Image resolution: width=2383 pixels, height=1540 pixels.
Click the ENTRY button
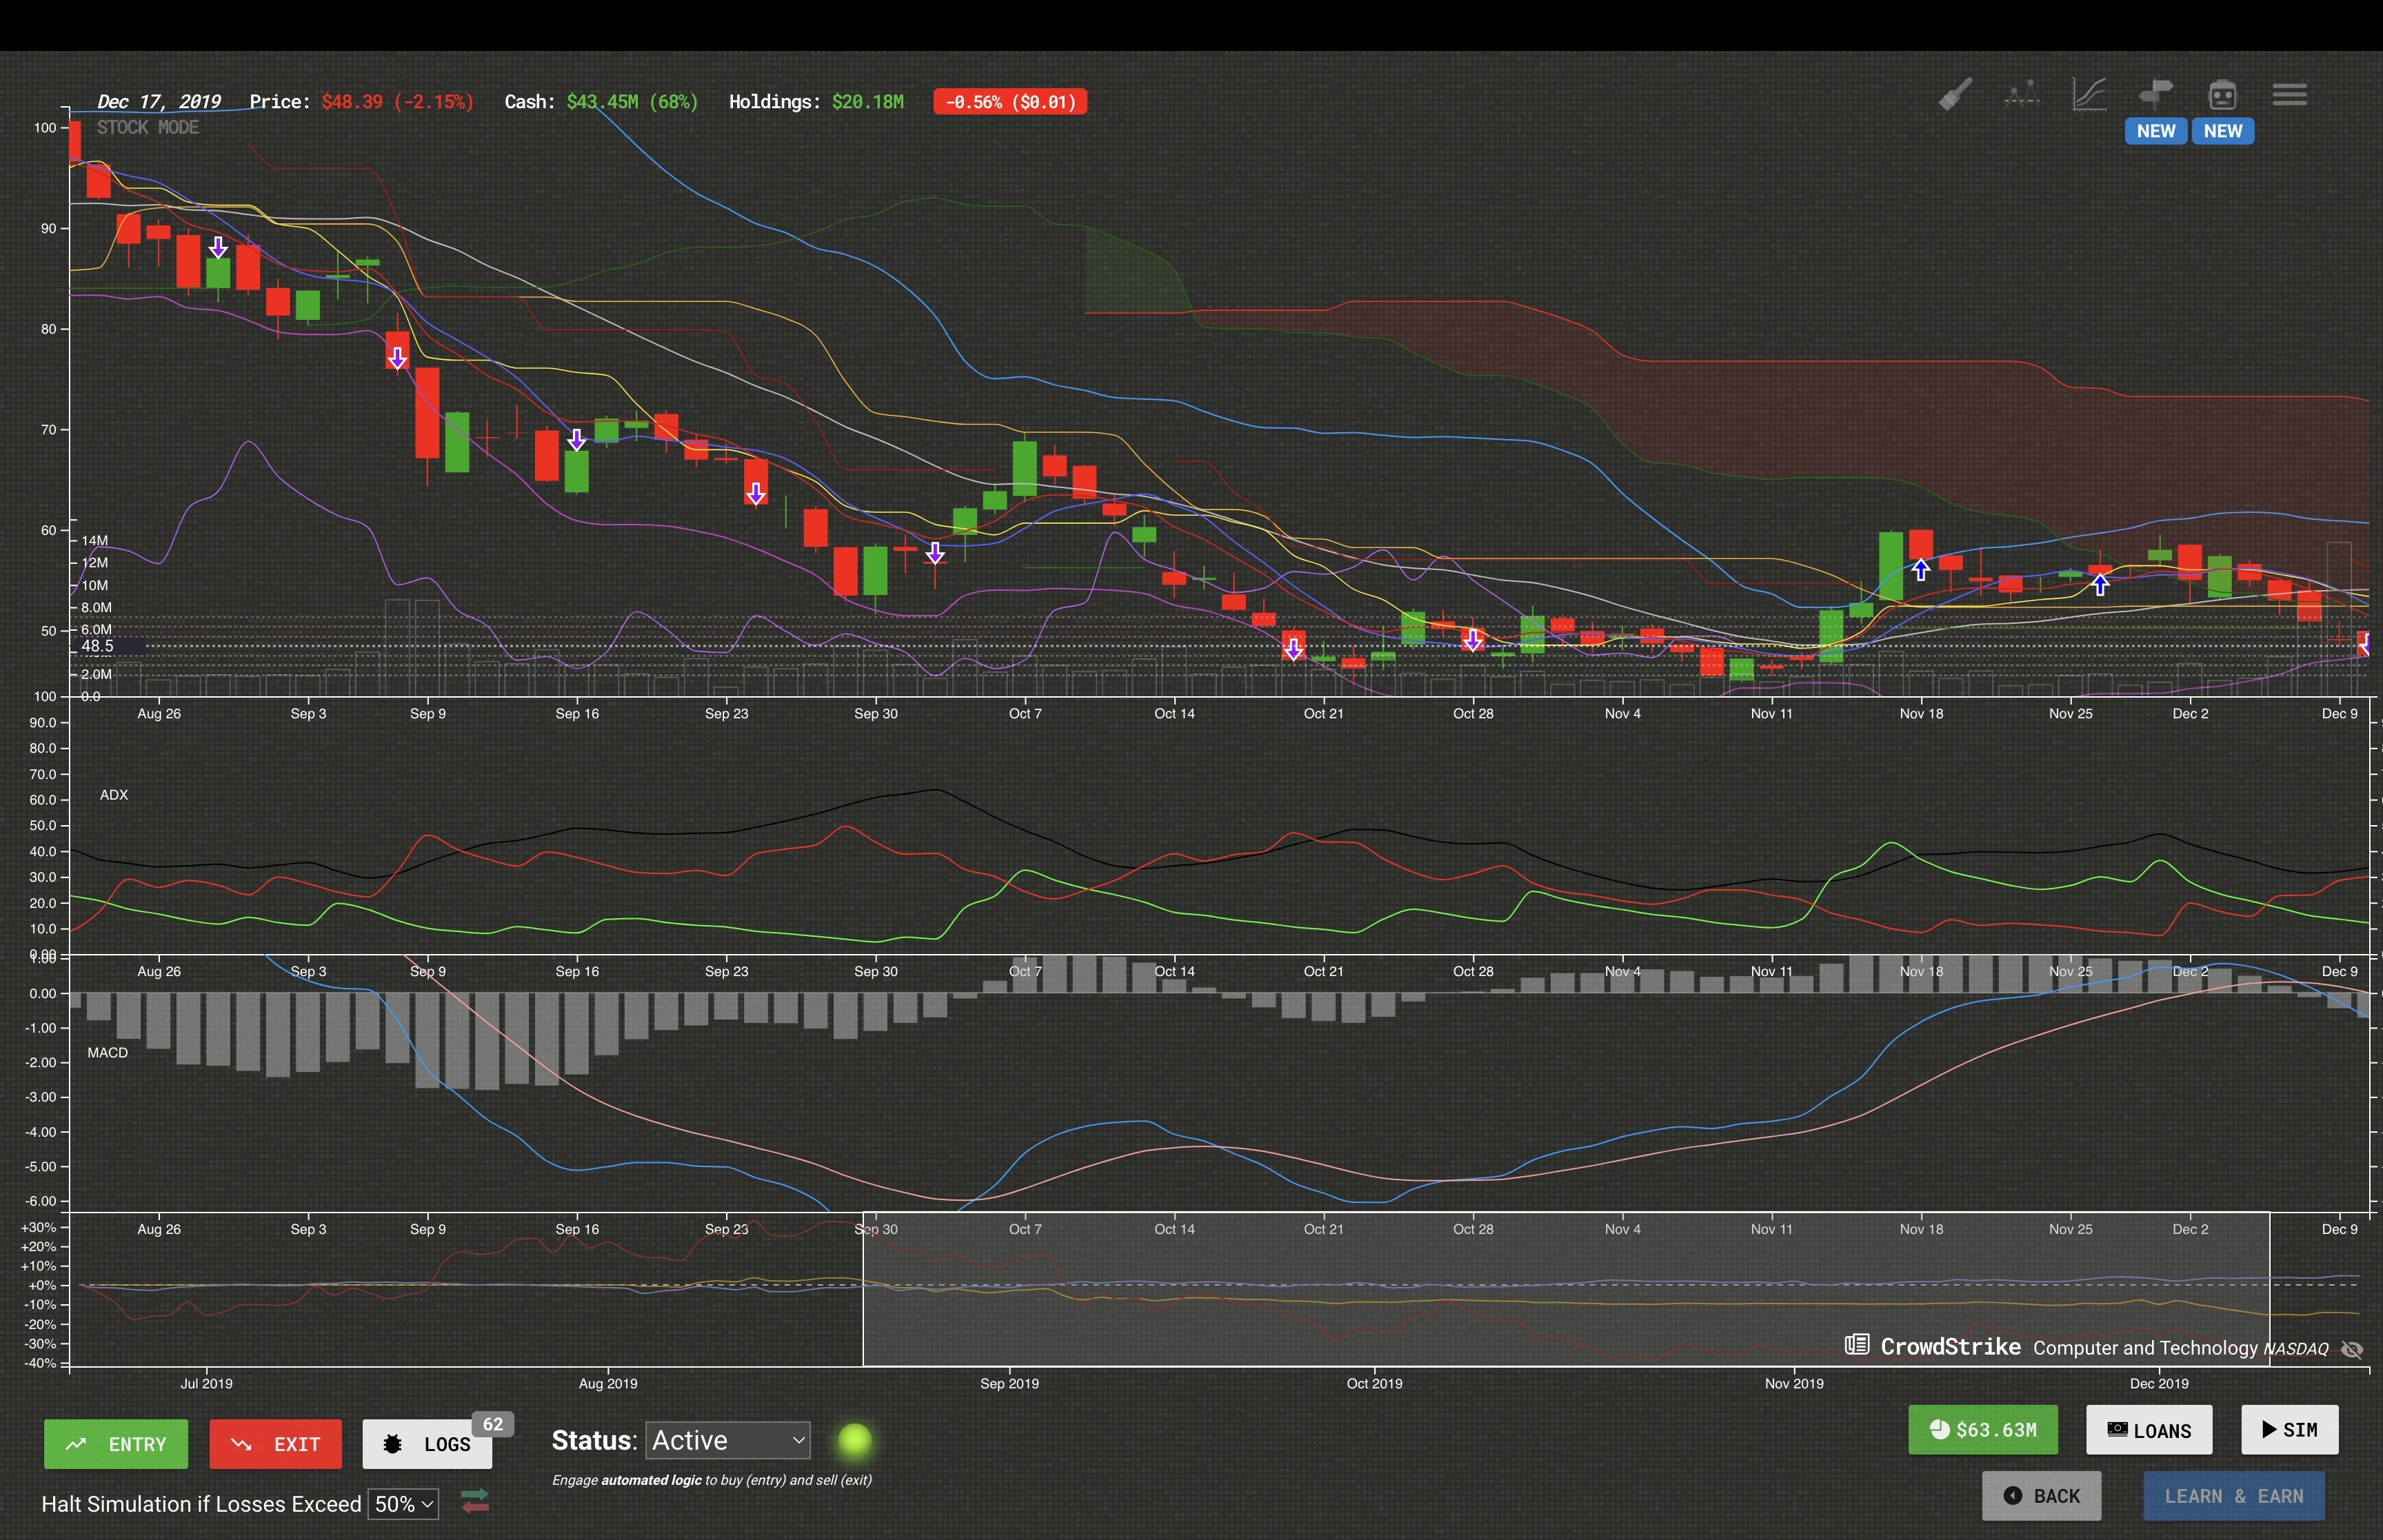click(115, 1444)
